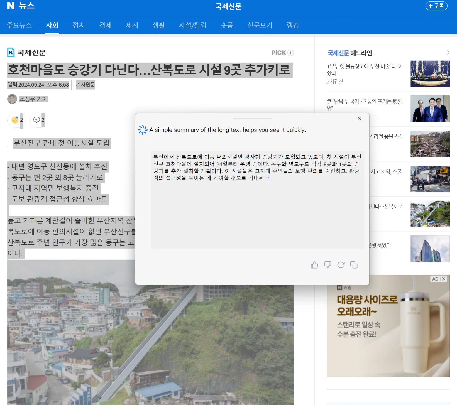Open the 산복도로 sidebar headline
The image size is (457, 405).
click(x=386, y=207)
